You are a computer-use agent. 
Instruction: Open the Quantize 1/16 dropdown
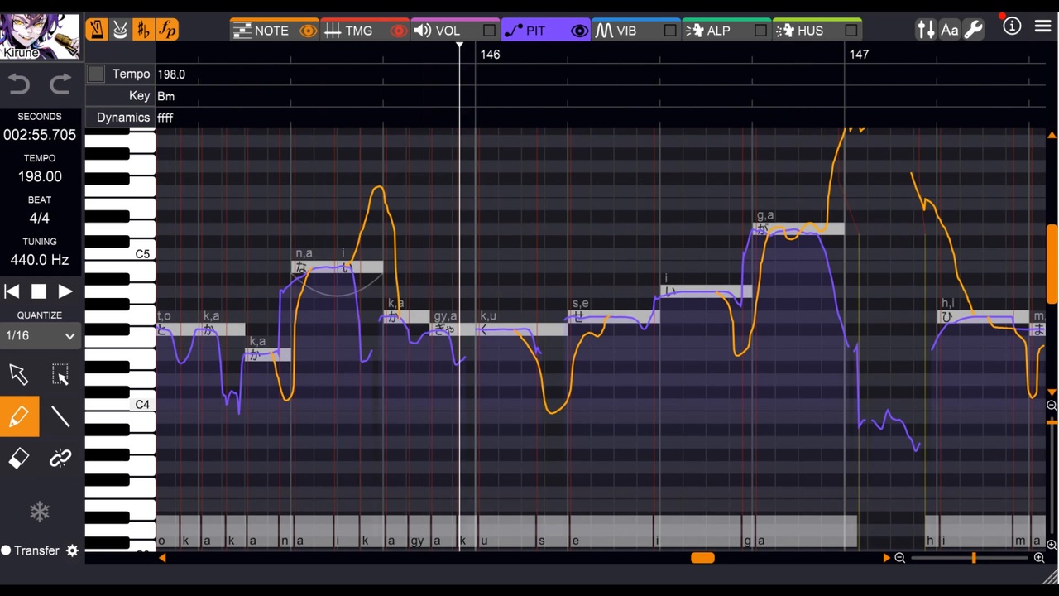[x=40, y=335]
